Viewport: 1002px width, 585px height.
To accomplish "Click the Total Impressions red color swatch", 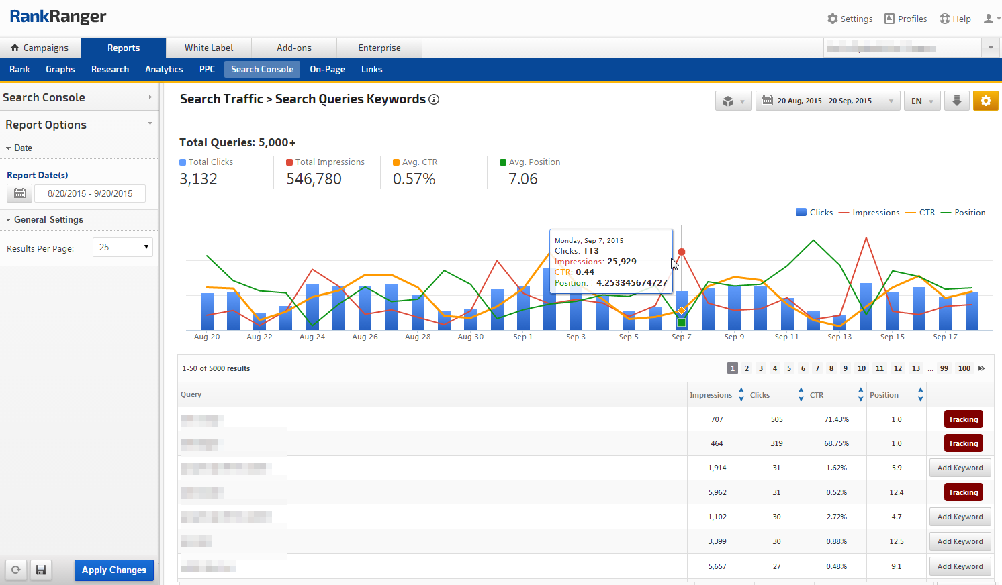I will pyautogui.click(x=289, y=162).
